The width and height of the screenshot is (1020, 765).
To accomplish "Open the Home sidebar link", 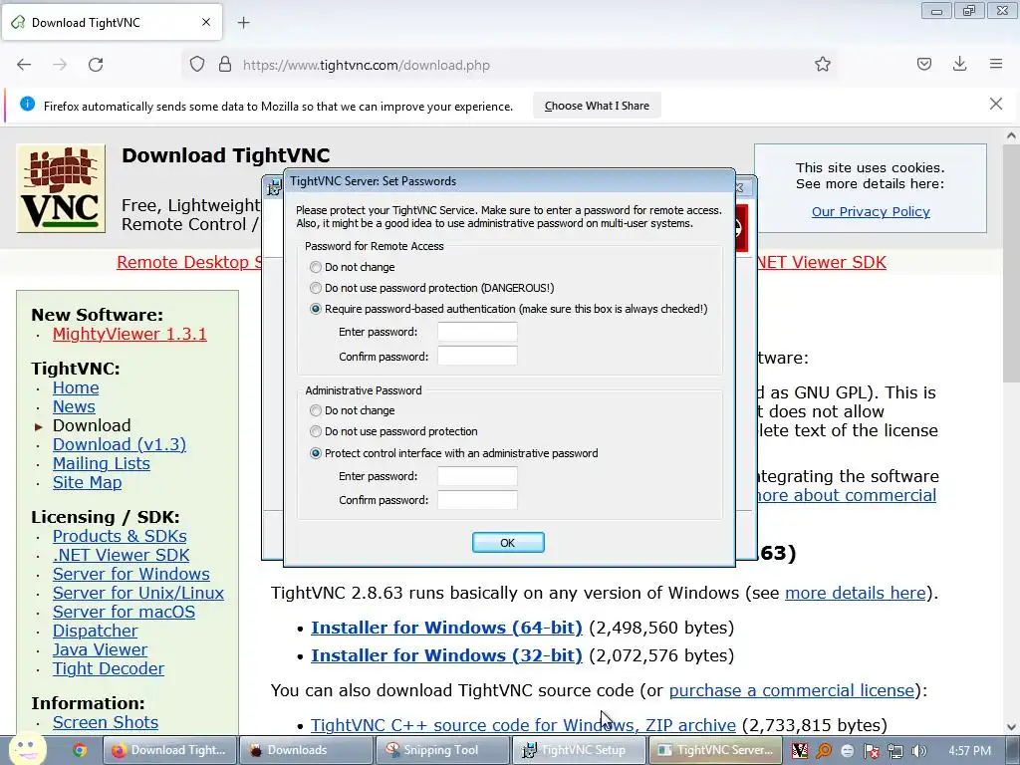I will point(76,387).
